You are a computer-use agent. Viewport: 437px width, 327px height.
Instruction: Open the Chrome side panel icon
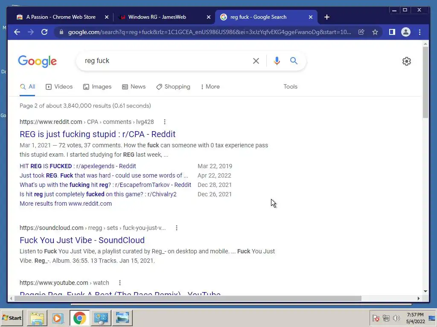click(x=392, y=32)
